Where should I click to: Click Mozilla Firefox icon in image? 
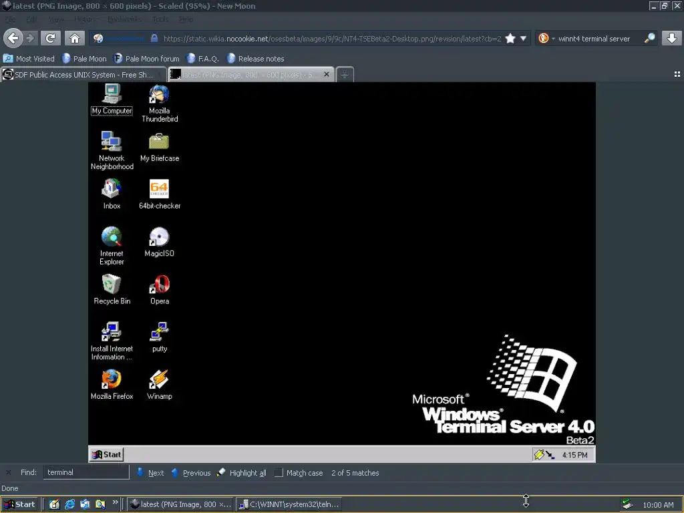click(x=112, y=384)
